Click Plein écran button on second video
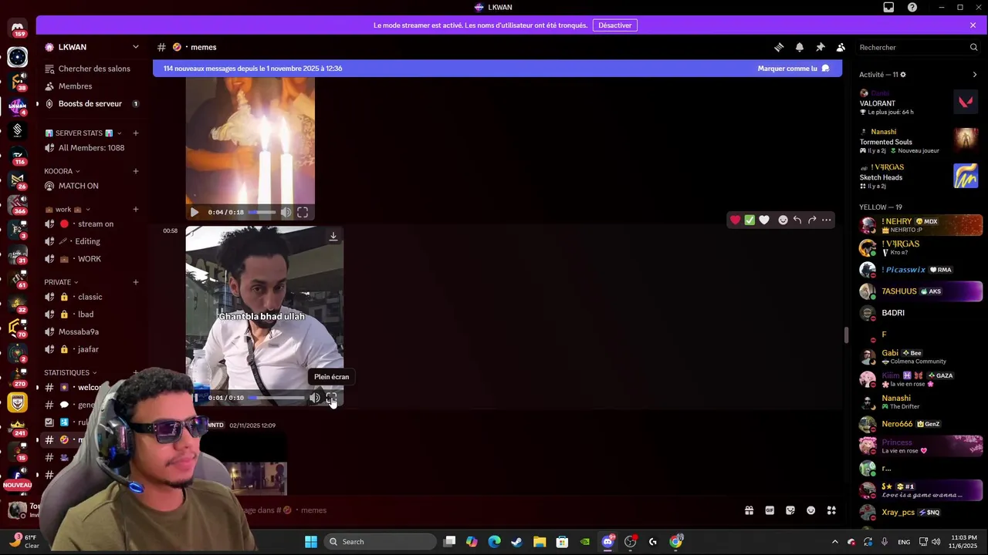This screenshot has width=988, height=555. tap(331, 398)
